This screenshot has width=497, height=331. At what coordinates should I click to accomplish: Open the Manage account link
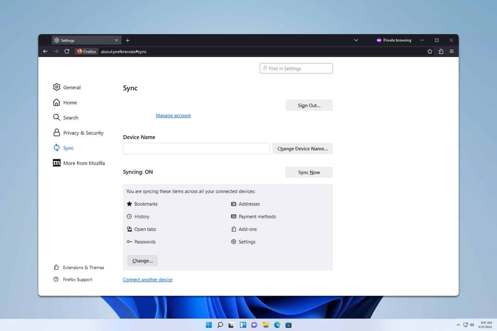pos(173,115)
